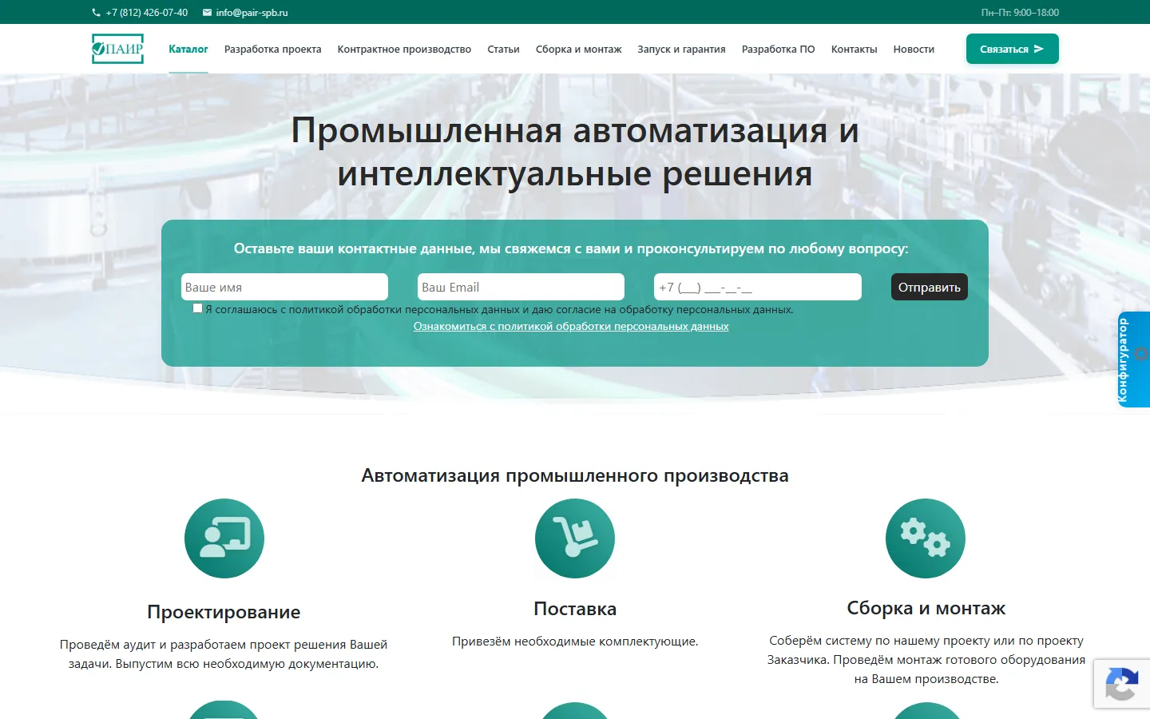Open the Каталог menu item

tap(188, 49)
